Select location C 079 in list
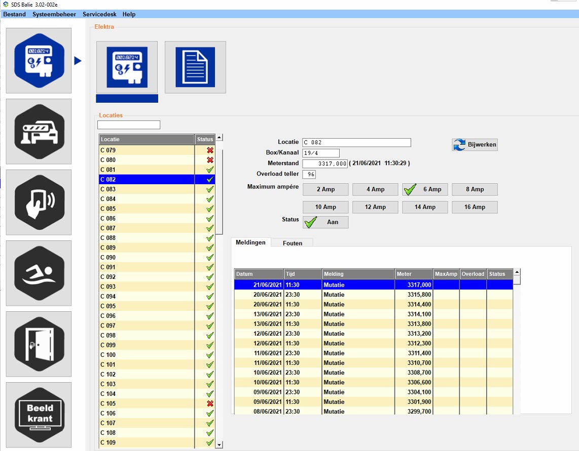The image size is (579, 451). (x=157, y=150)
